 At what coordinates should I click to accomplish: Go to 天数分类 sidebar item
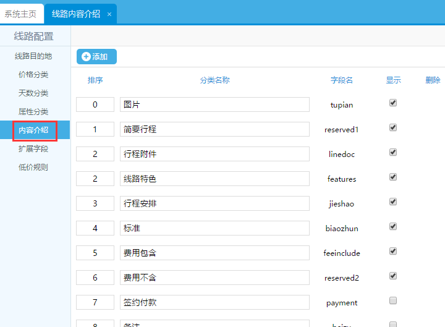coord(33,93)
